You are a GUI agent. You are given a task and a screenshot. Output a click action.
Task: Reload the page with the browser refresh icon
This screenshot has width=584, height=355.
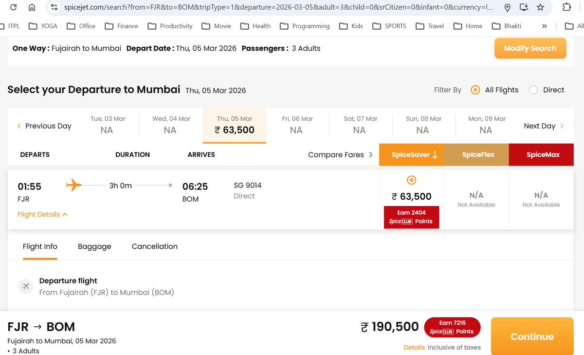tap(14, 7)
